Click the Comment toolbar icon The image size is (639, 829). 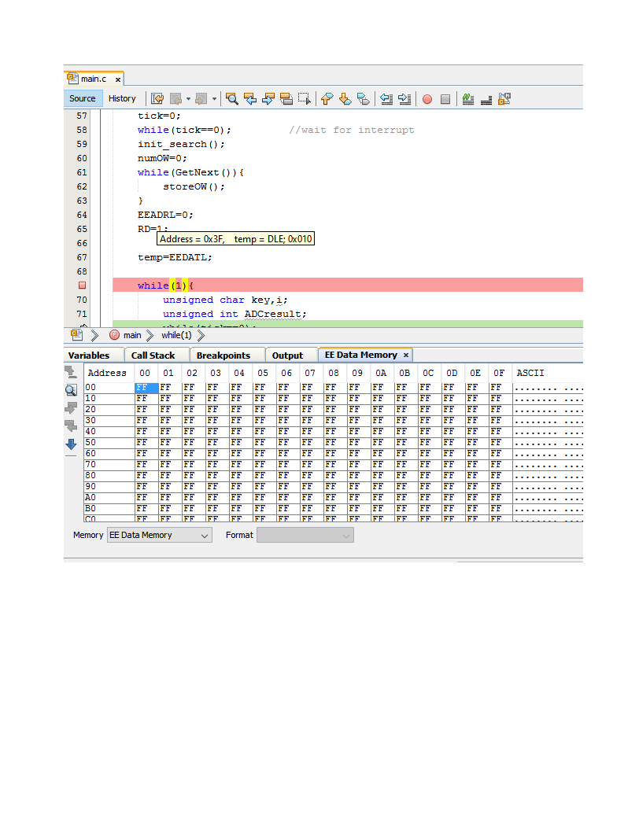(x=468, y=99)
